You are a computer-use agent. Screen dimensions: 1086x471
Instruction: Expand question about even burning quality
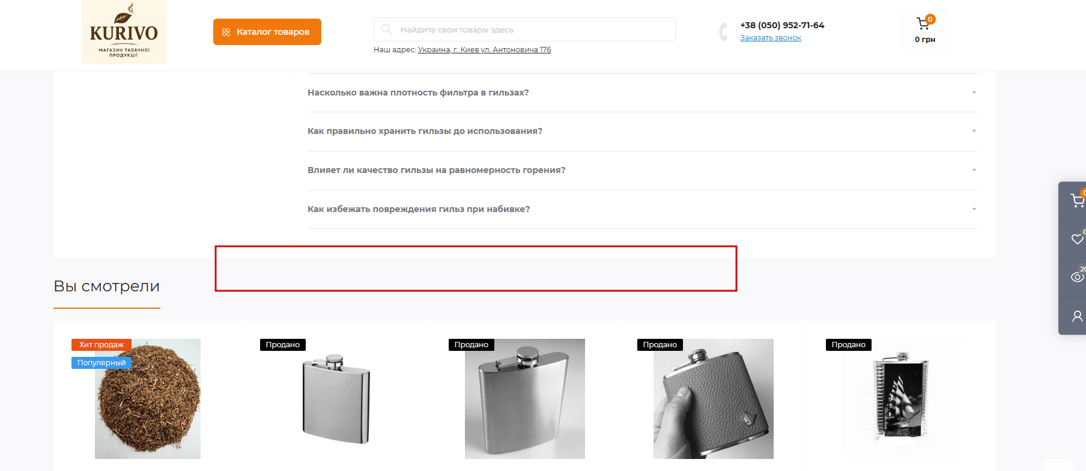point(642,170)
